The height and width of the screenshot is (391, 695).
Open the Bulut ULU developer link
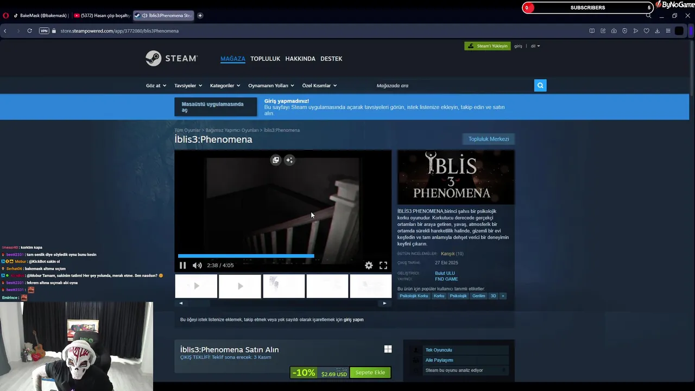click(445, 273)
